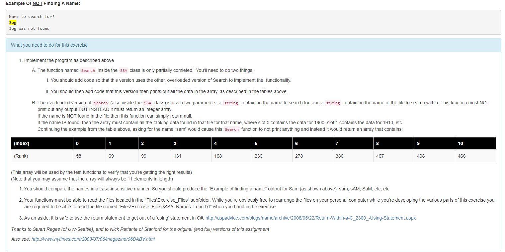Select the rank value '278'
Image resolution: width=505 pixels, height=252 pixels.
tap(299, 156)
